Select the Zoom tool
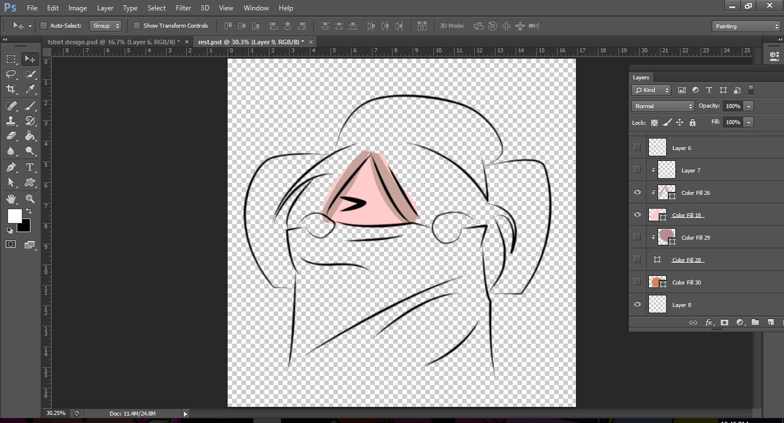 pyautogui.click(x=30, y=199)
